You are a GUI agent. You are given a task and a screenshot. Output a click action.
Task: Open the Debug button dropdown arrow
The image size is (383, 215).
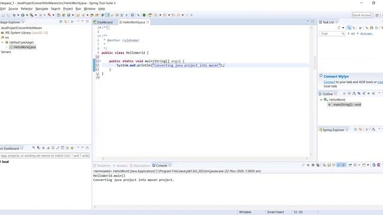point(18,15)
